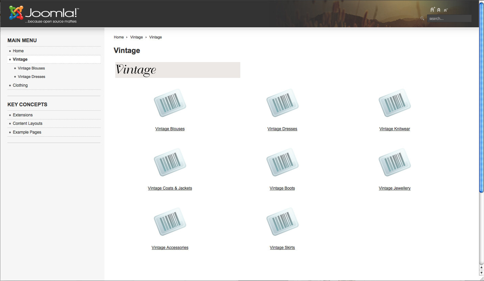Open the Vintage Blouses barcode icon
The image size is (484, 281).
(x=170, y=103)
